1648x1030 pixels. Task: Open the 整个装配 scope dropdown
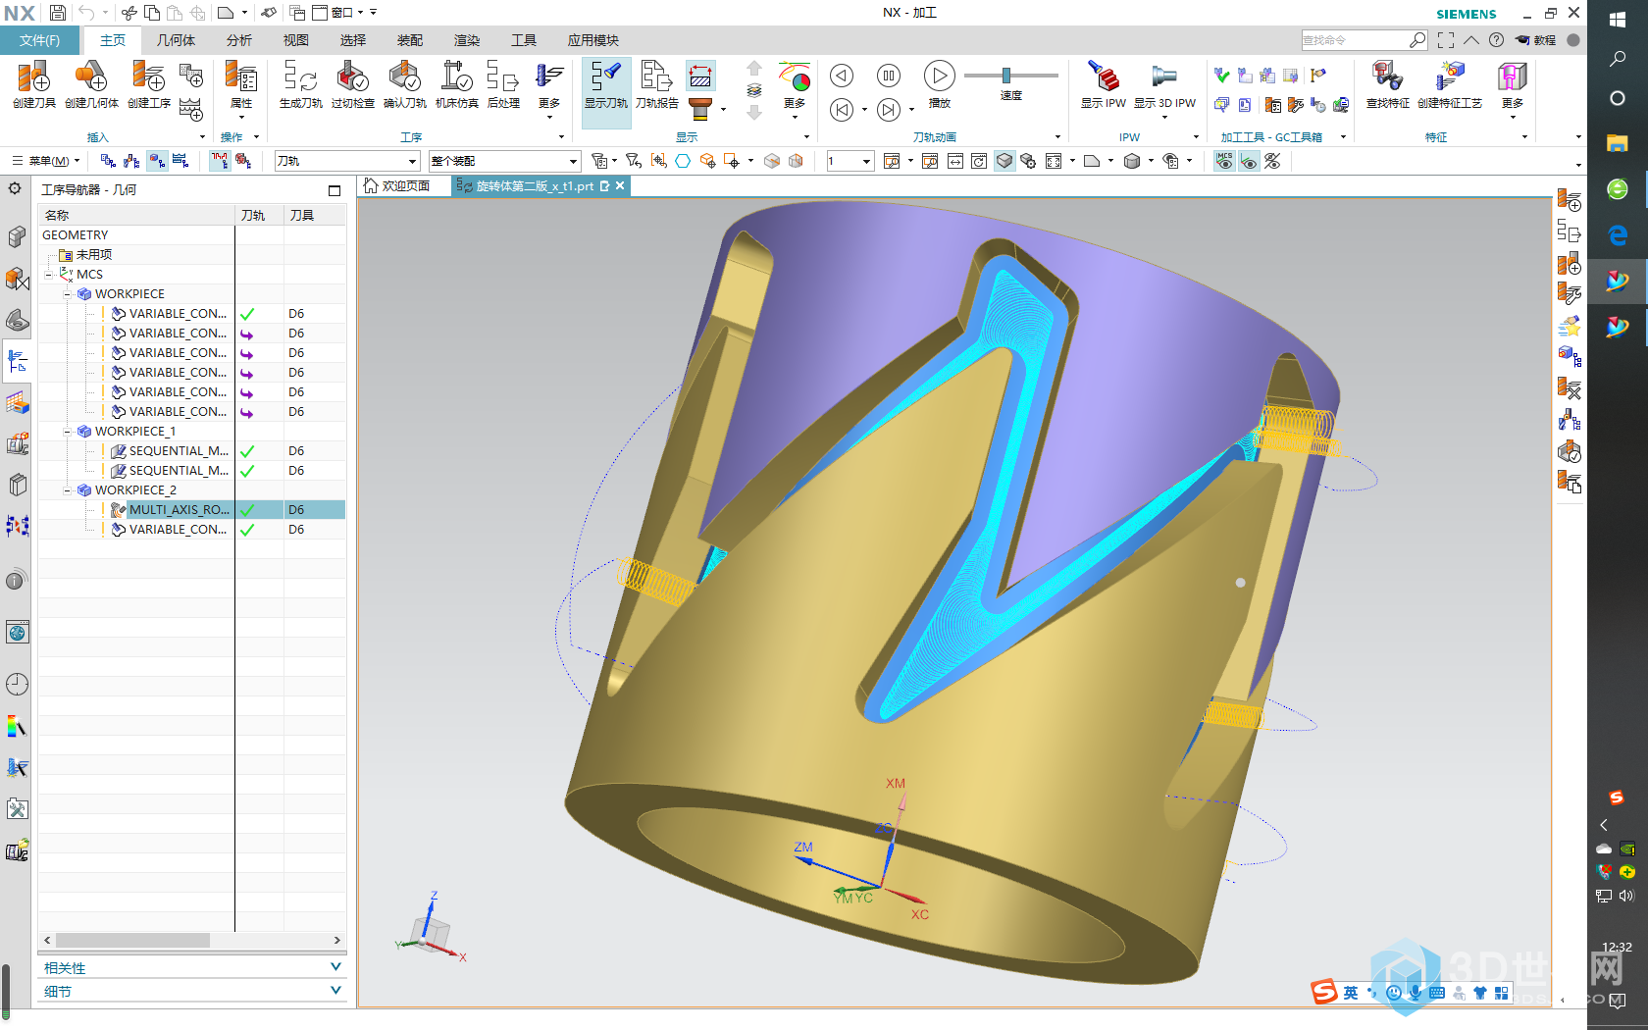point(504,161)
